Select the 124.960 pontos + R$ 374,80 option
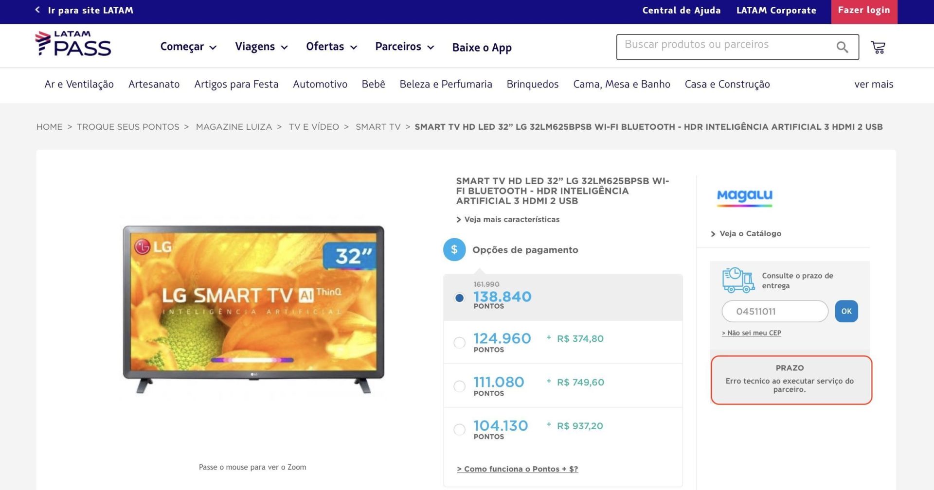The width and height of the screenshot is (934, 490). pos(459,342)
